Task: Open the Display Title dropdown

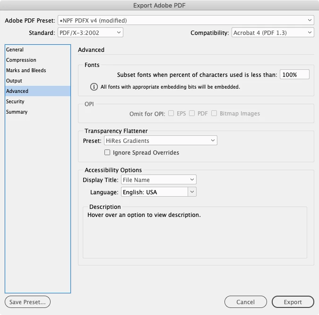Action: [x=159, y=180]
